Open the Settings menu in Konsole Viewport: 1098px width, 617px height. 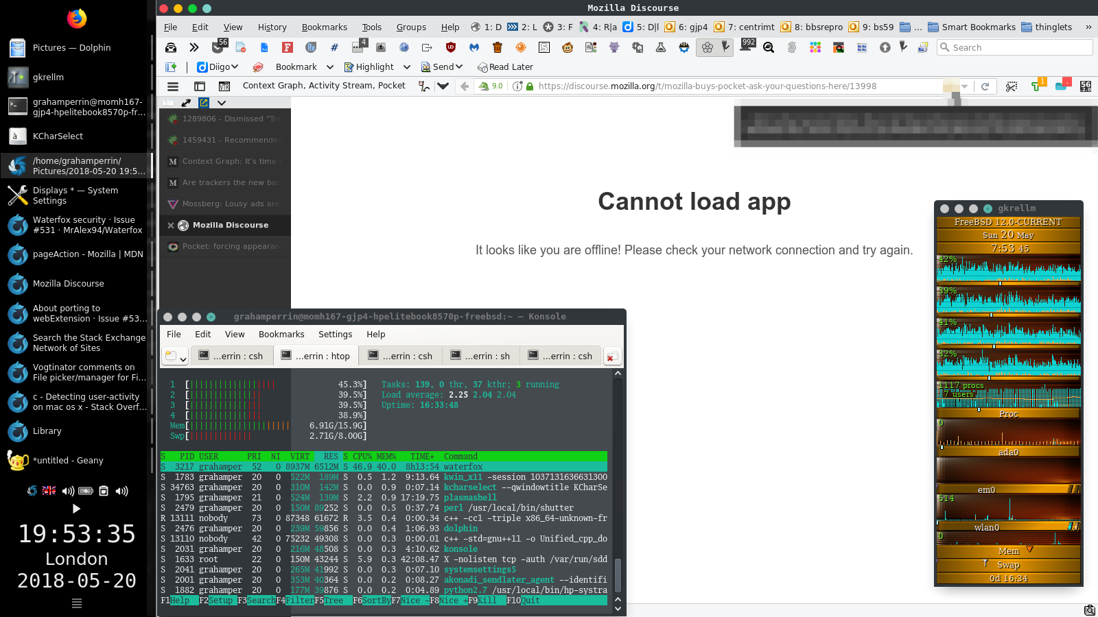(335, 335)
